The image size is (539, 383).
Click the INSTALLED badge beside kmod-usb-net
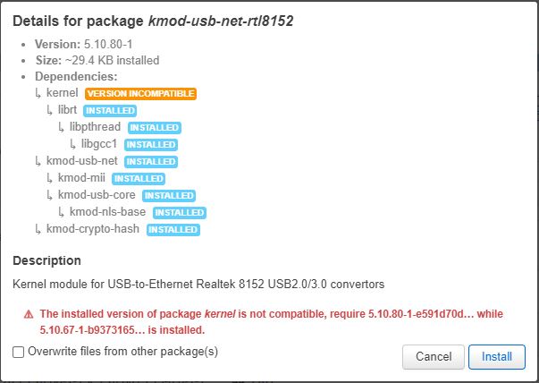click(x=150, y=161)
